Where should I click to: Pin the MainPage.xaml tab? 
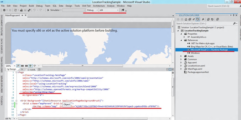tap(22, 15)
